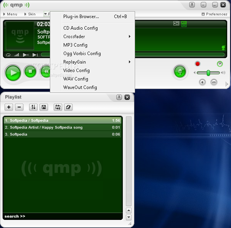Open the equalizer sliders button
231x228 pixels.
pyautogui.click(x=214, y=82)
